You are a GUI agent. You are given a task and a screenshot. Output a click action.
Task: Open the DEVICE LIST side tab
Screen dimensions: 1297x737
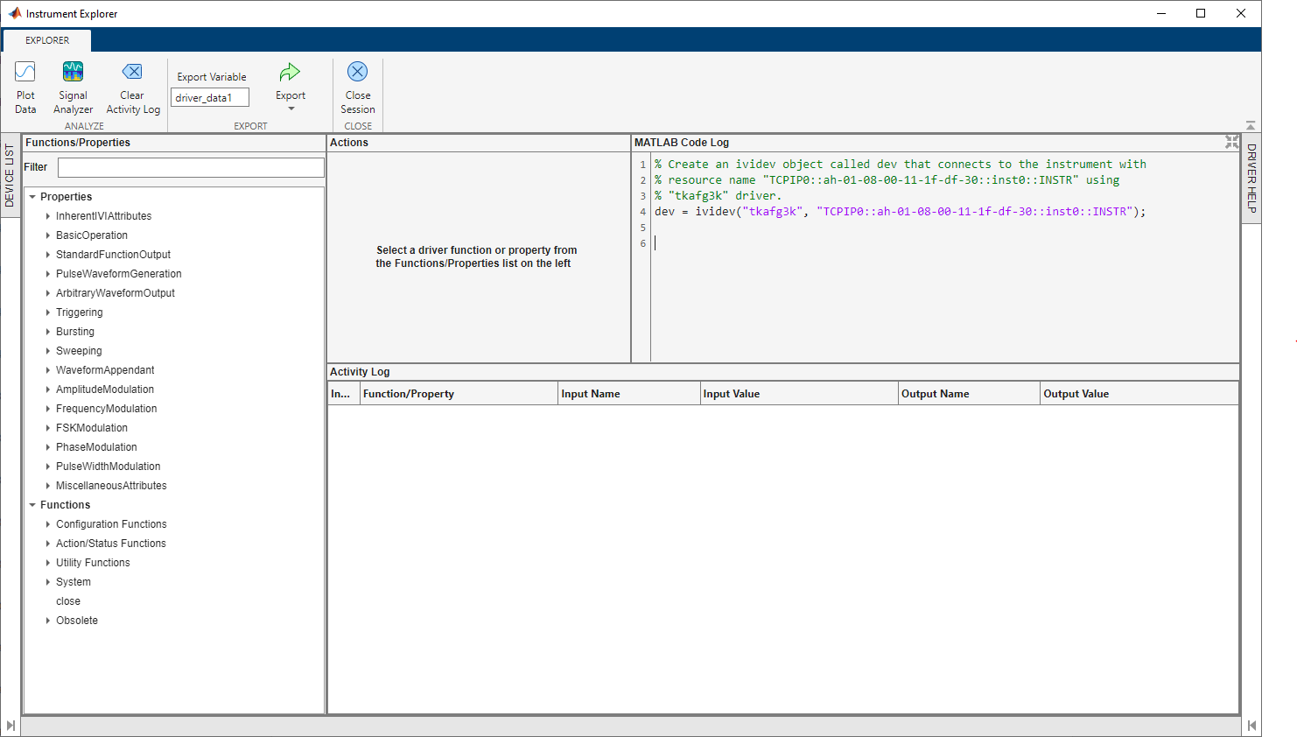pyautogui.click(x=10, y=176)
